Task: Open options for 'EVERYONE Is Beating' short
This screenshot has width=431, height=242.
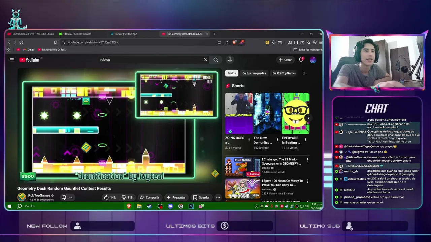Action: pos(306,139)
